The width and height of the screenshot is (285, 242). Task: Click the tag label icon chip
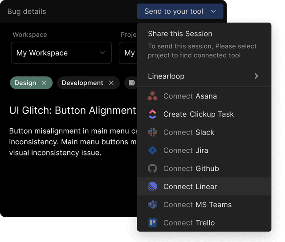click(x=131, y=83)
